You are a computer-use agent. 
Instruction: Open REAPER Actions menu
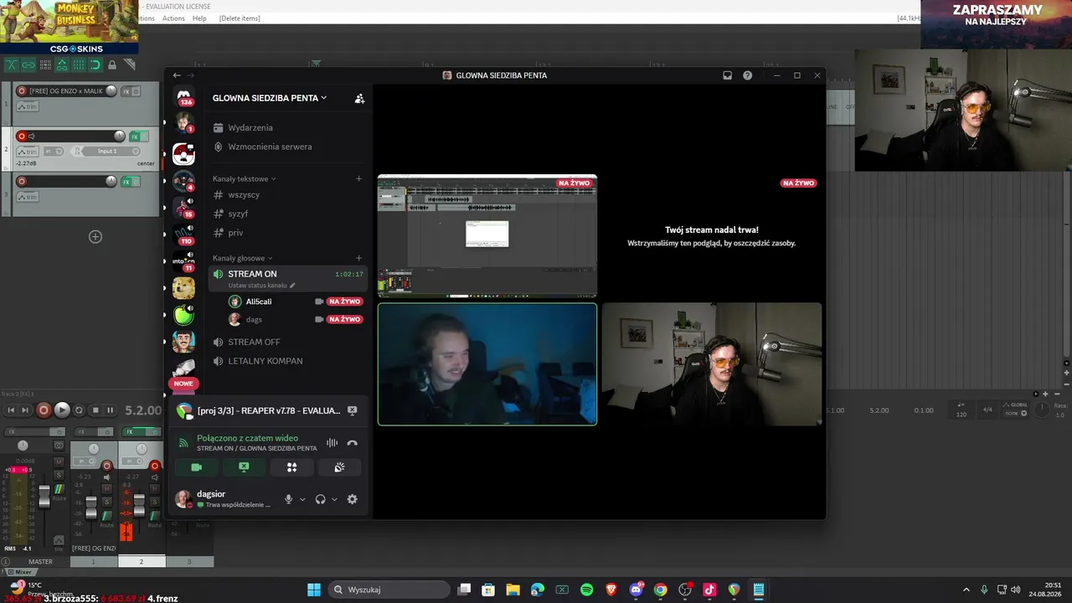173,18
